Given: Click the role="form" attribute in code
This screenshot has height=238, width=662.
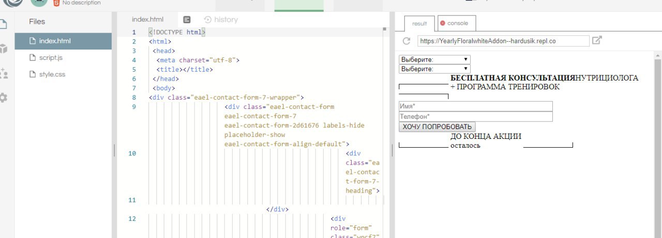Looking at the screenshot, I should [x=351, y=228].
